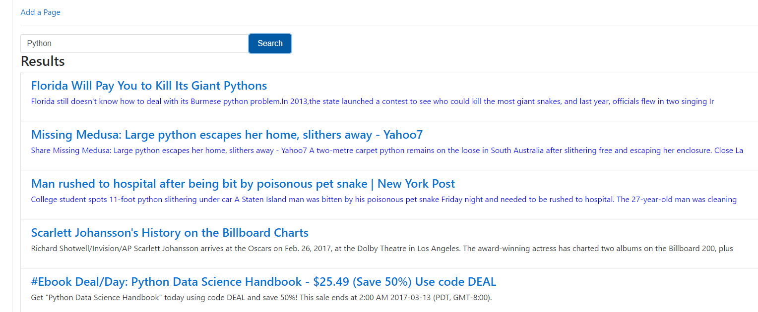Open the Add a Page link
The image size is (758, 312).
(x=40, y=12)
